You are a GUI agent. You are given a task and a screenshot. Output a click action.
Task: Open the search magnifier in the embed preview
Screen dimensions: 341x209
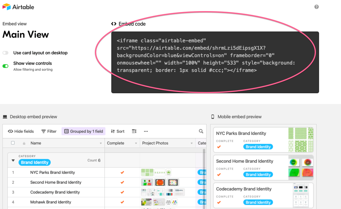[201, 131]
